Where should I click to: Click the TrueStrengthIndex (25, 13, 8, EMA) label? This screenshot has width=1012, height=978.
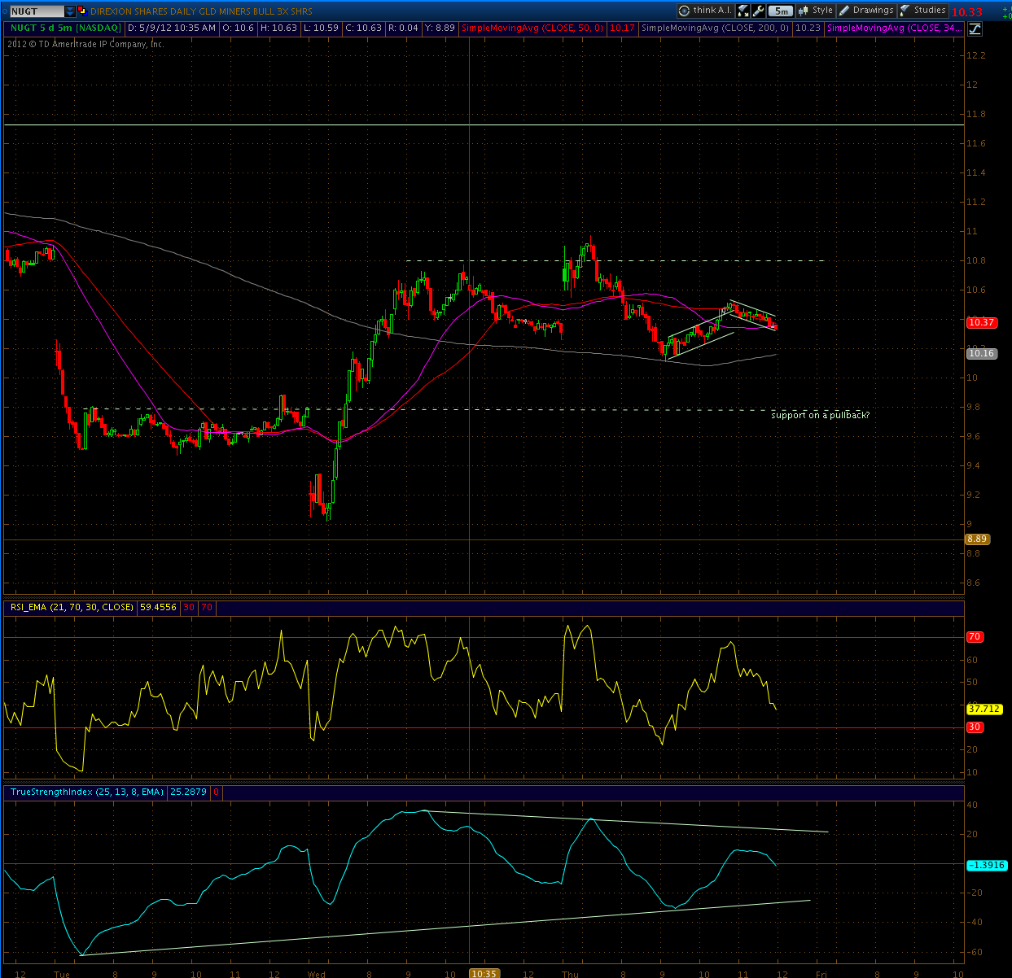(87, 792)
